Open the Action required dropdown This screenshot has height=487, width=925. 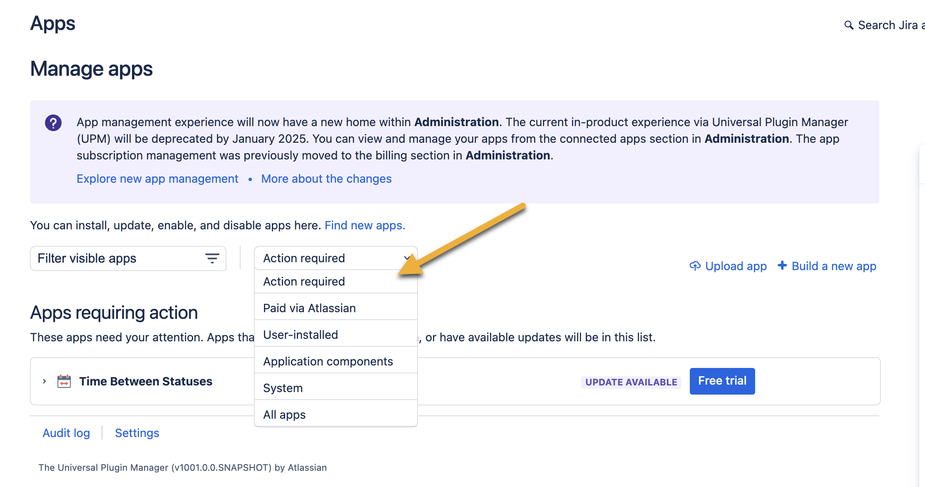[335, 258]
